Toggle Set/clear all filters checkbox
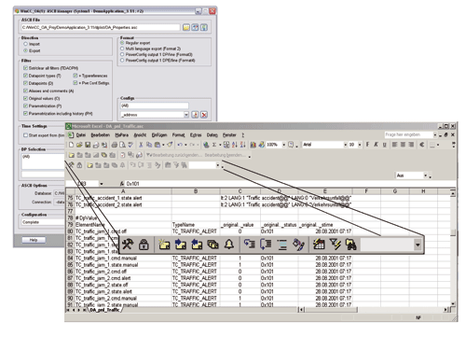This screenshot has height=350, width=466. coord(25,68)
